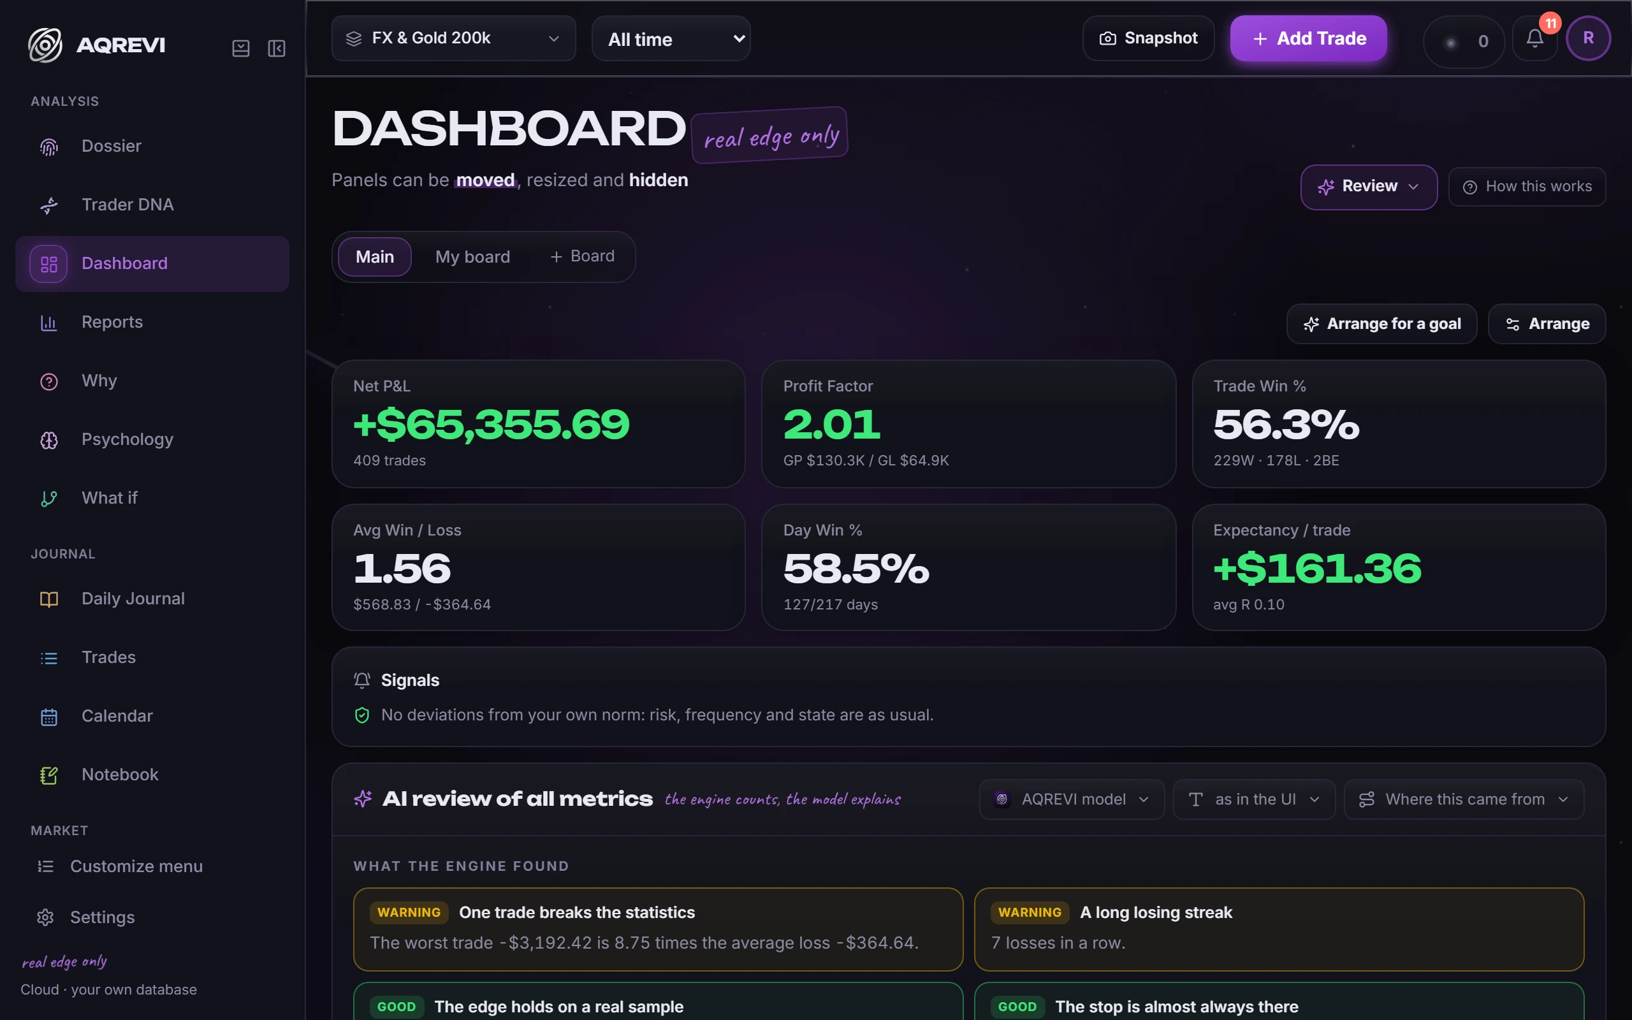The width and height of the screenshot is (1632, 1020).
Task: Click the Reports bar chart icon
Action: click(48, 323)
